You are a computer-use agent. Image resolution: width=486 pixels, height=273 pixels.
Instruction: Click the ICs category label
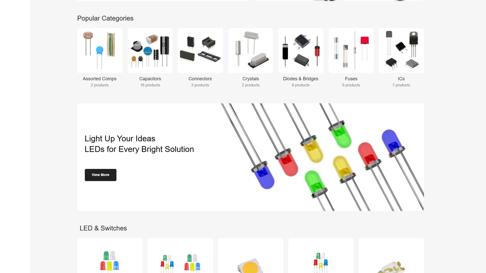401,79
